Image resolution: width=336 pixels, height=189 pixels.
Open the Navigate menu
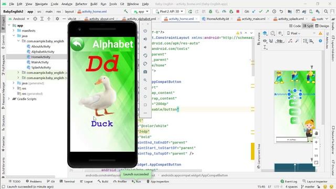coord(41,4)
